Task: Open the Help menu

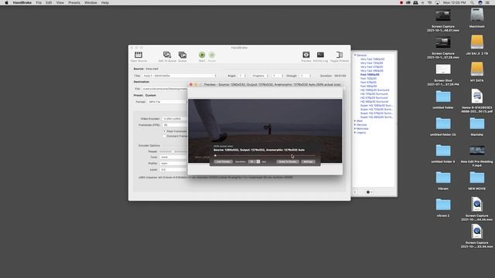Action: [105, 2]
